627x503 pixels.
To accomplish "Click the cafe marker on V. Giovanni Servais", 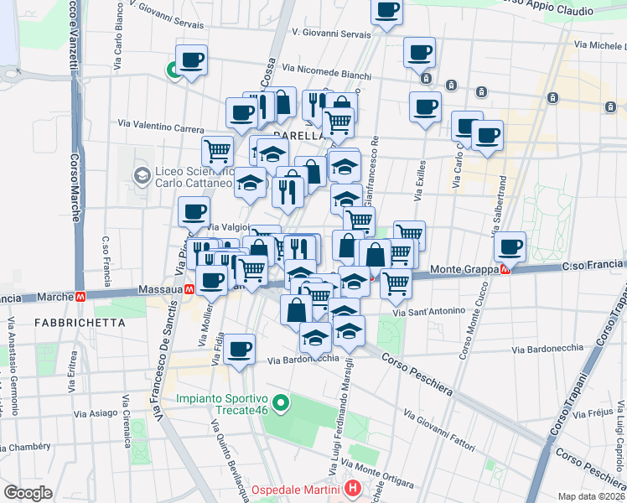I will (x=386, y=13).
